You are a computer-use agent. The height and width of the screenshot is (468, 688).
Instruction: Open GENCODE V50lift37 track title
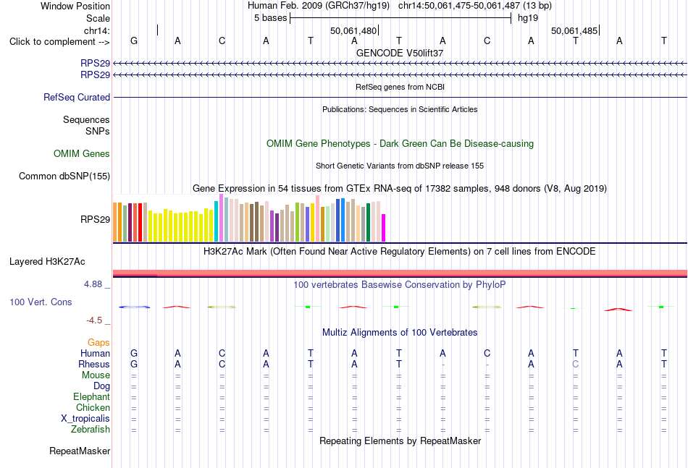coord(400,53)
